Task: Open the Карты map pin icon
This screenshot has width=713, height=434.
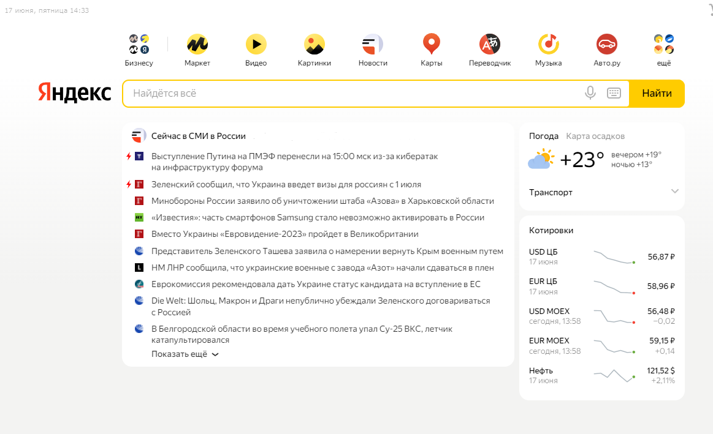Action: pyautogui.click(x=432, y=44)
